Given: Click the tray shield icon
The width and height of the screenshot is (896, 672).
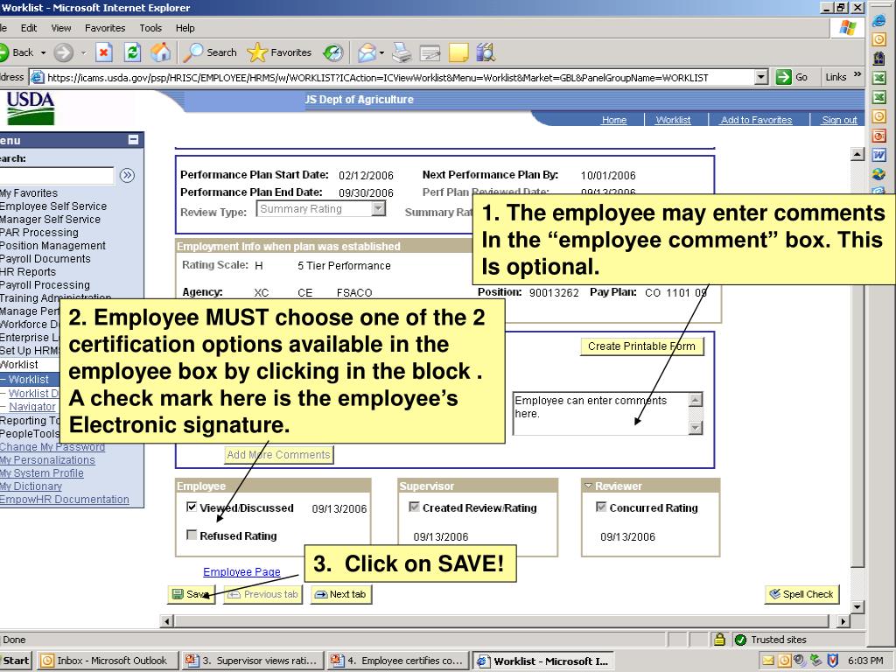Looking at the screenshot, I should click(833, 661).
